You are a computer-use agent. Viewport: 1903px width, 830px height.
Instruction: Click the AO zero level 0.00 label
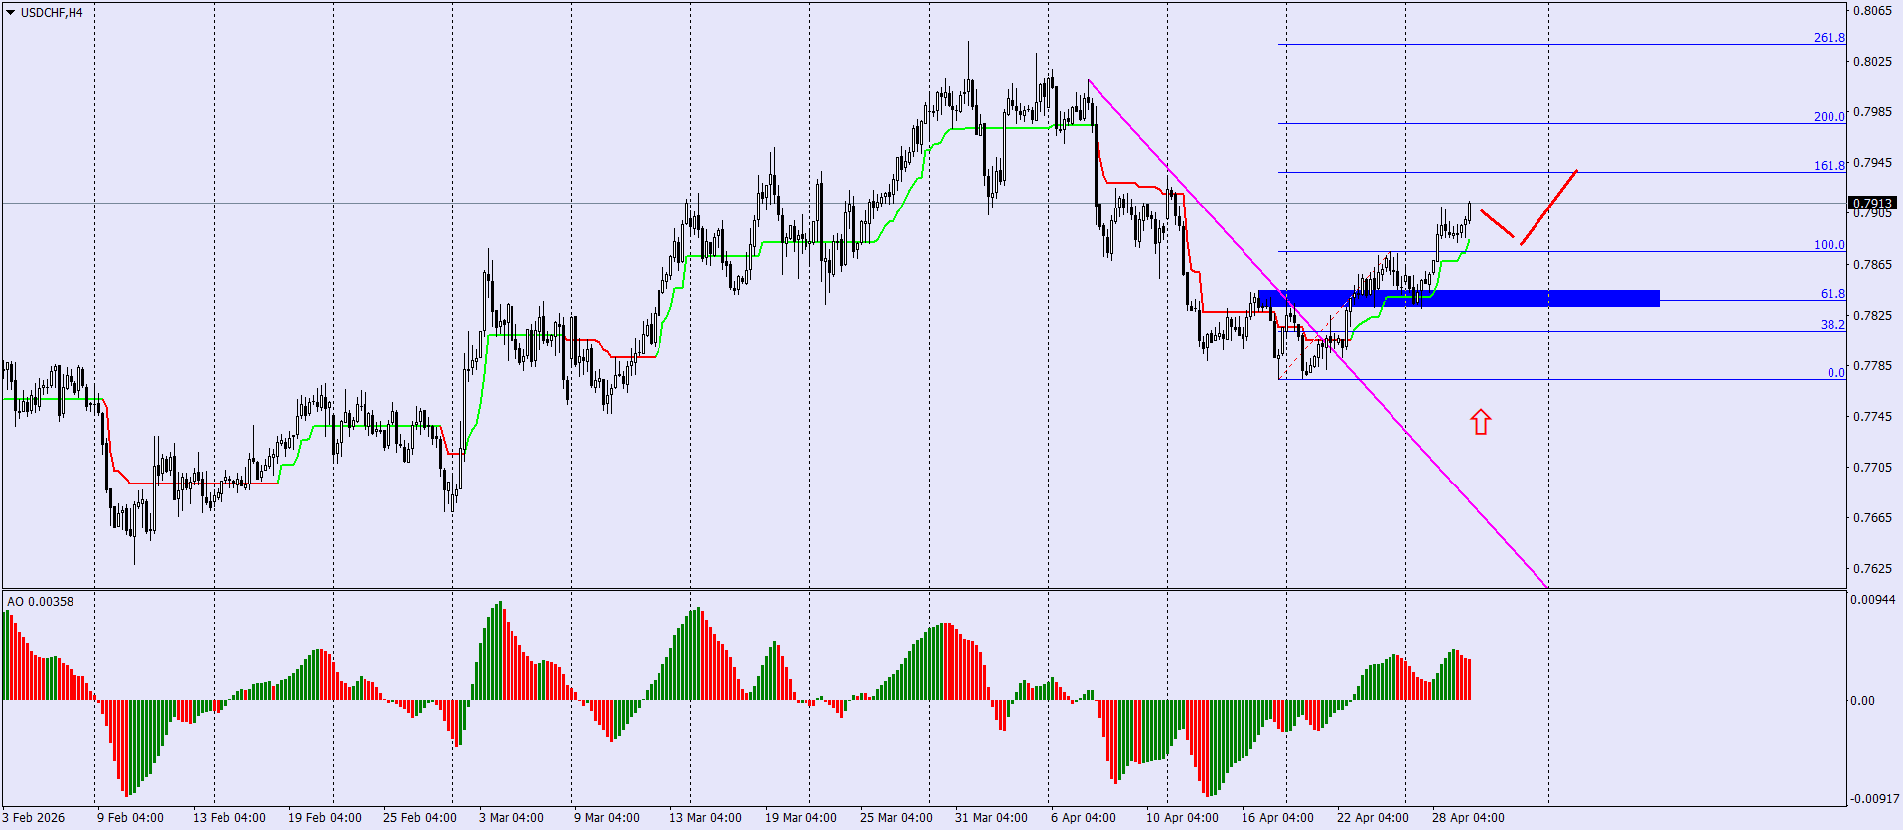(x=1862, y=701)
